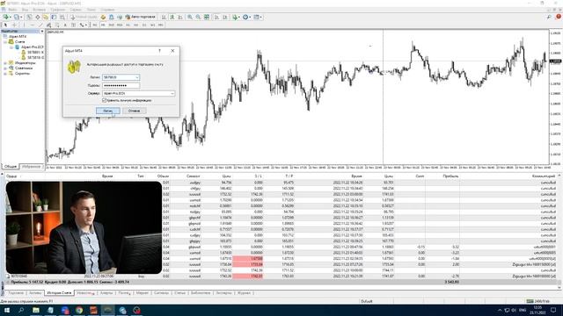The width and height of the screenshot is (563, 316).
Task: Collapse the Alpari-Pro.ECN server node
Action: click(x=11, y=47)
